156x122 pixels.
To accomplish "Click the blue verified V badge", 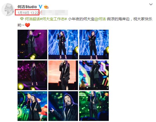I will point(40,7).
